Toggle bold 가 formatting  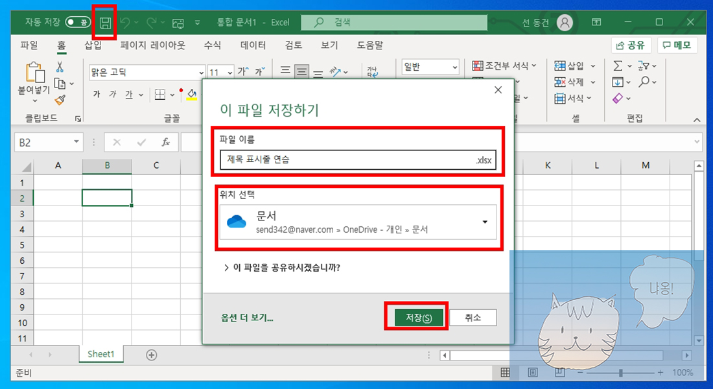97,94
